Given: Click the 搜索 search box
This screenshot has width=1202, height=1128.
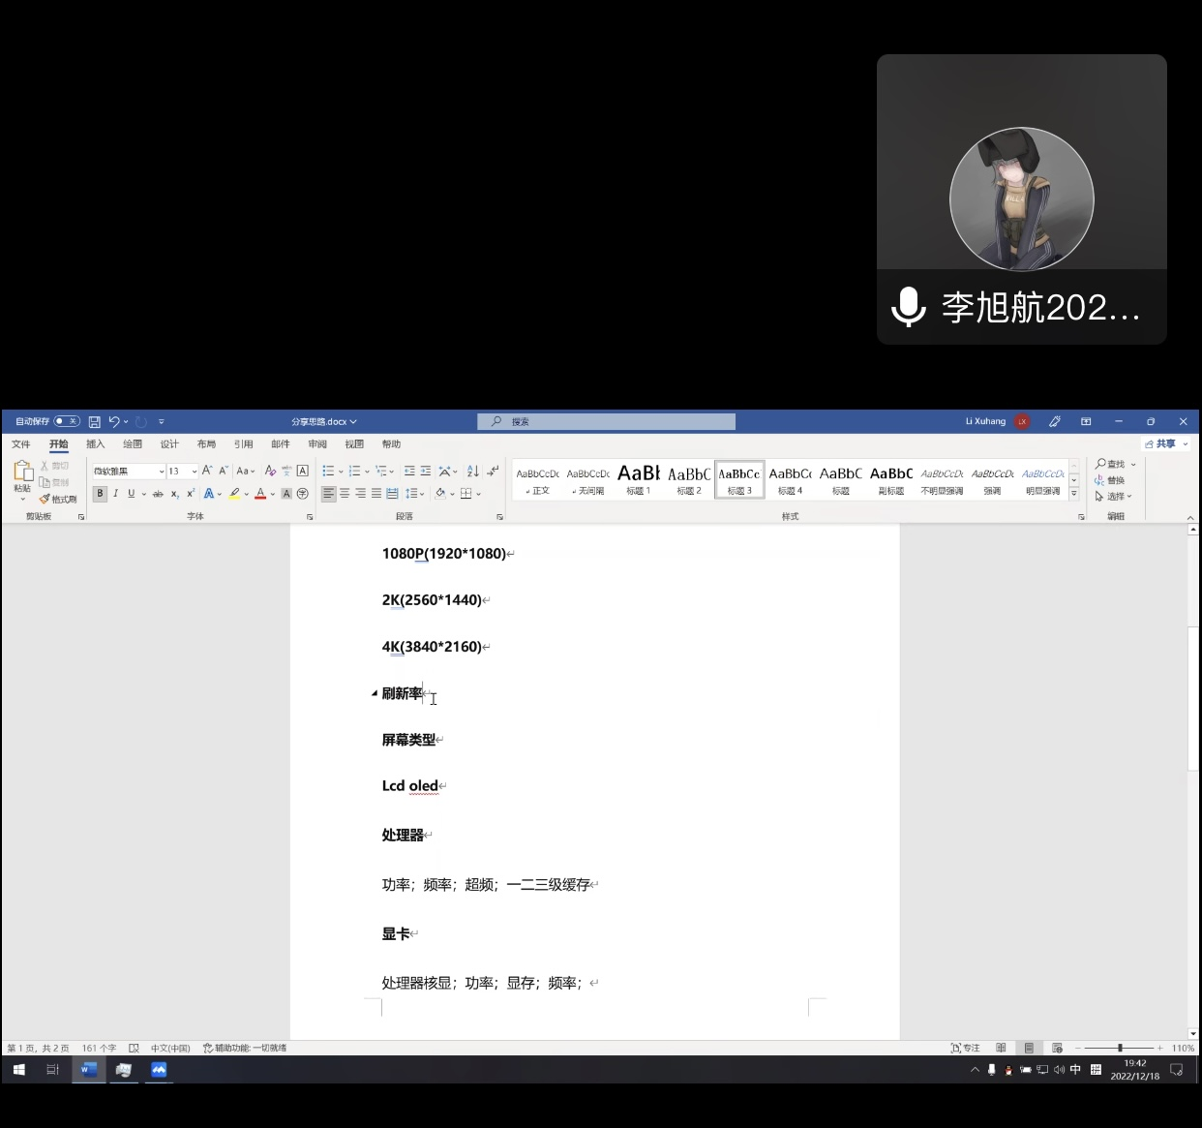Looking at the screenshot, I should (x=607, y=422).
